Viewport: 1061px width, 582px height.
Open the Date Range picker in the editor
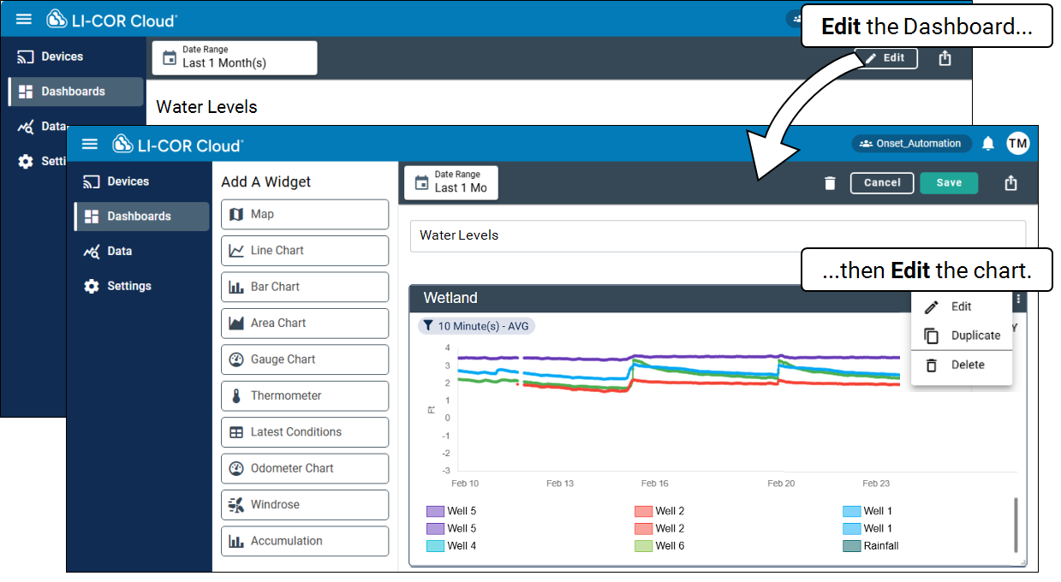point(451,182)
